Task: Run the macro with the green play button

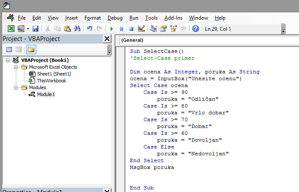Action: click(x=111, y=29)
